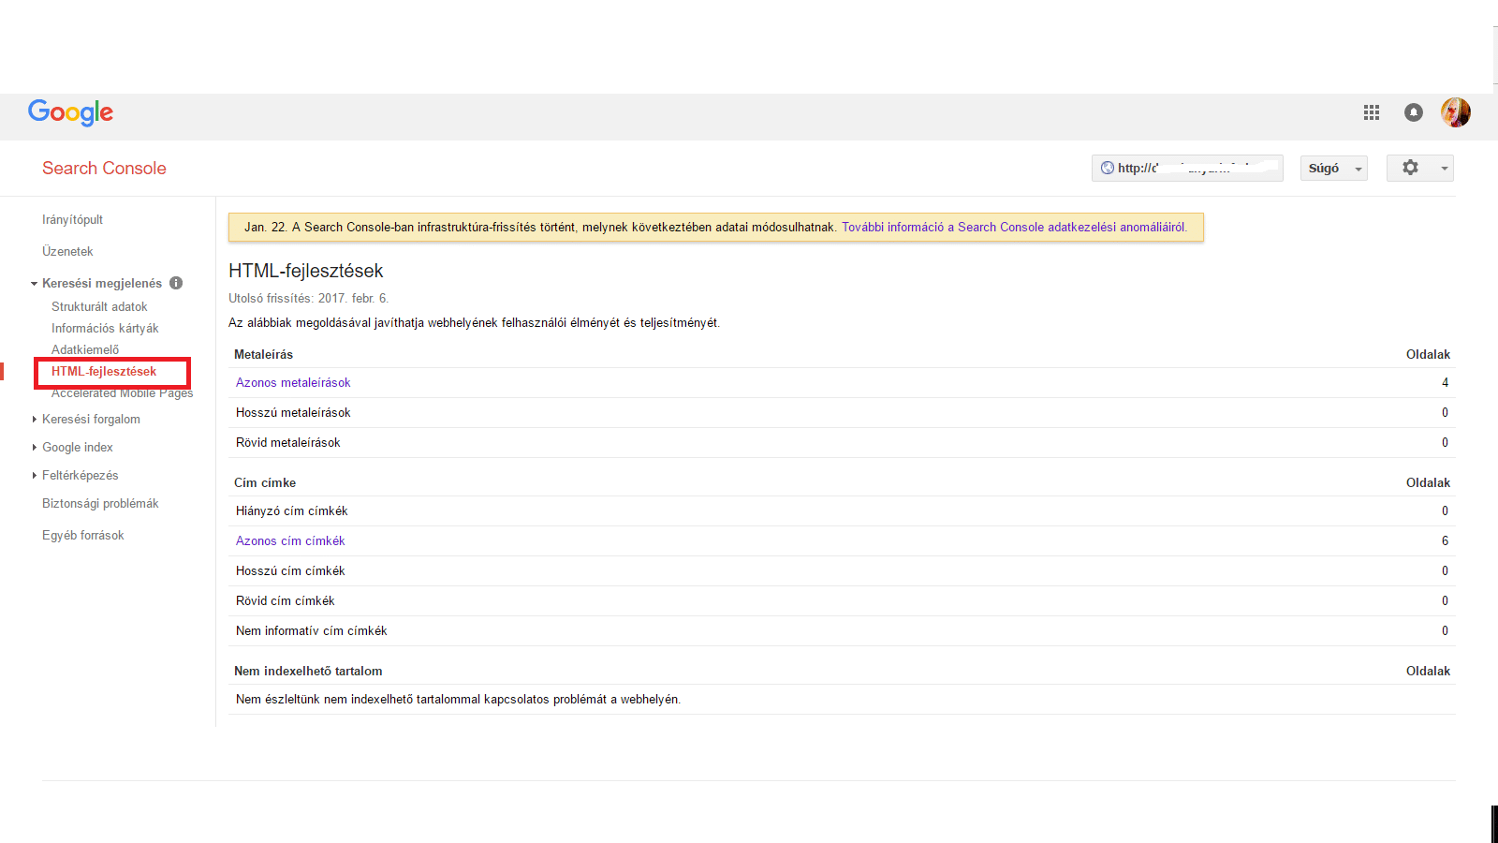Click the settings gear icon
The height and width of the screenshot is (843, 1498).
coord(1410,168)
